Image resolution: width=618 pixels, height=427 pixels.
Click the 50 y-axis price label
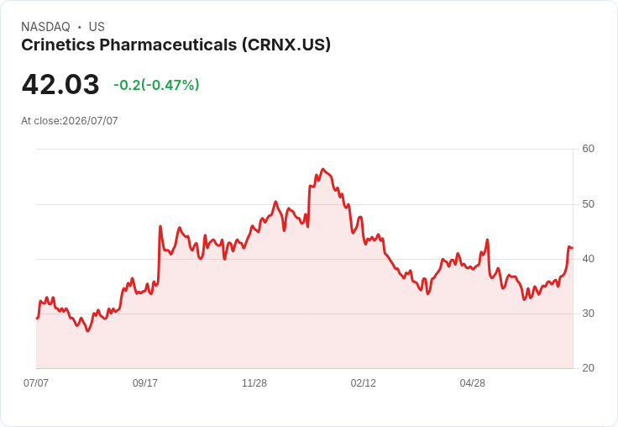coord(589,204)
